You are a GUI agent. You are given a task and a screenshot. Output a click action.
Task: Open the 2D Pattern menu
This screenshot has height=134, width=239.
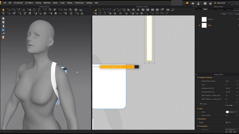click(x=29, y=3)
